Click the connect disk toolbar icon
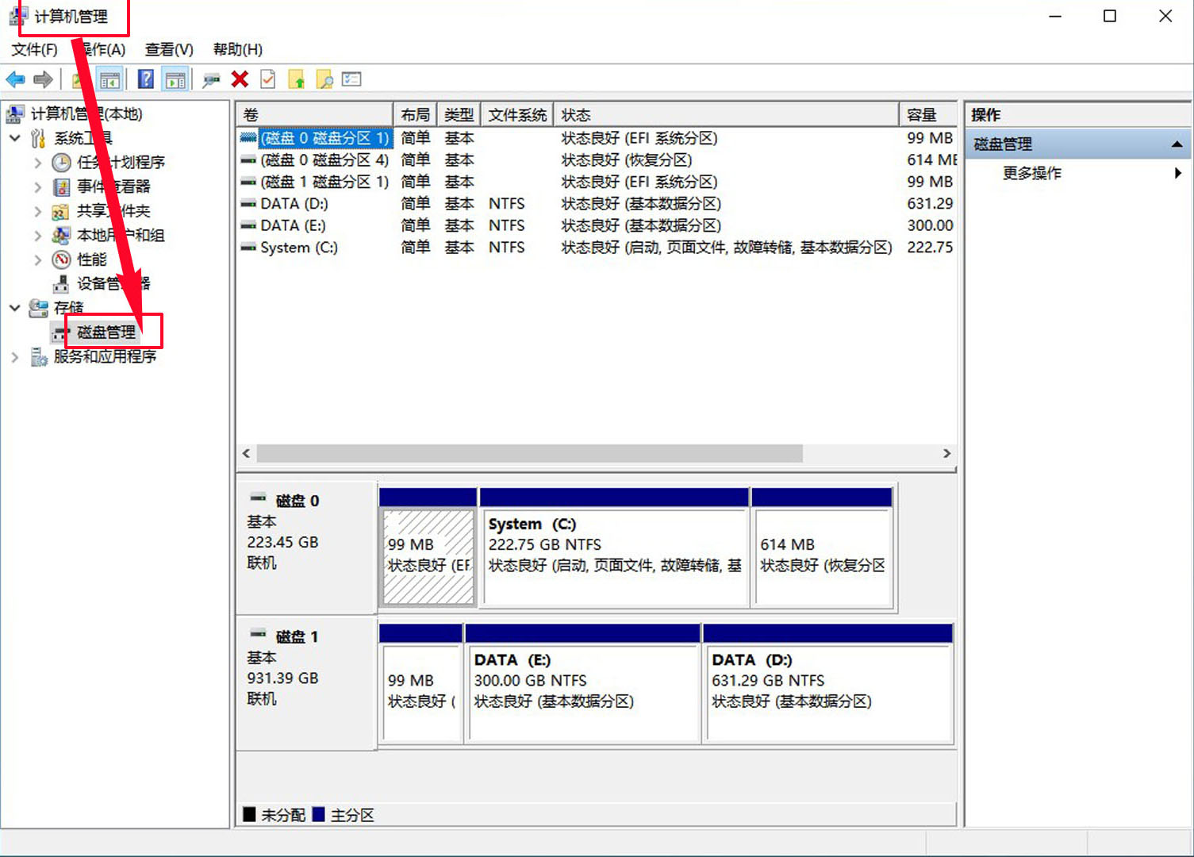 click(210, 79)
